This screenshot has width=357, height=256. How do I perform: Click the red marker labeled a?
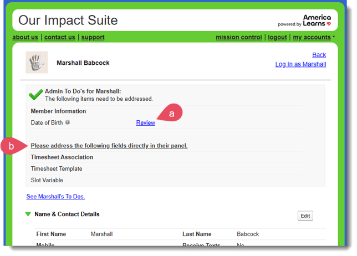coord(171,114)
